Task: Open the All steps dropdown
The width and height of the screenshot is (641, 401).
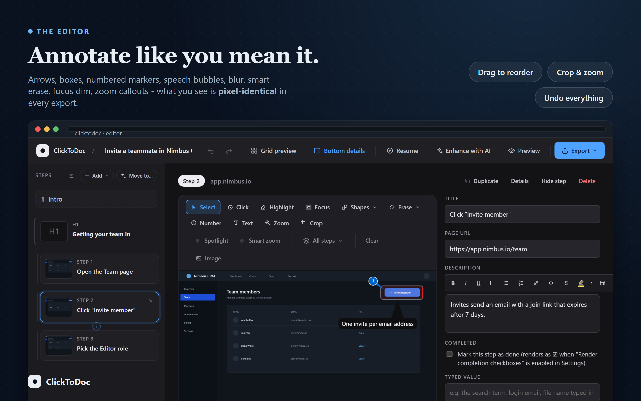Action: [x=323, y=241]
